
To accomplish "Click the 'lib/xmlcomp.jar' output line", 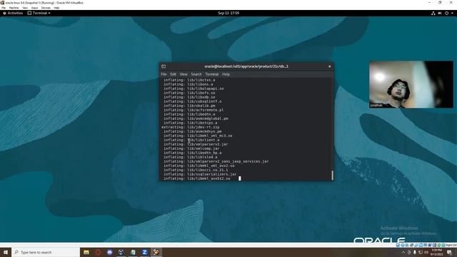I will 191,148.
